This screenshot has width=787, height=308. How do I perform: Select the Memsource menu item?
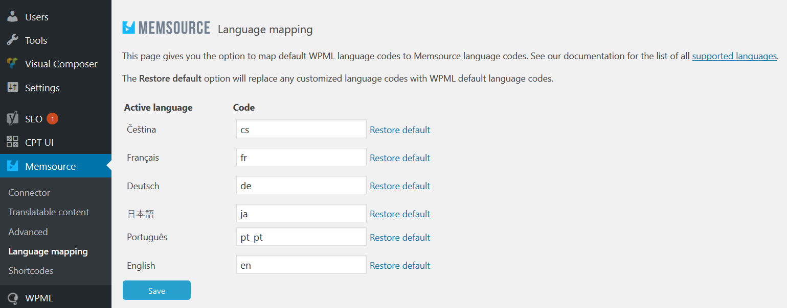[56, 166]
